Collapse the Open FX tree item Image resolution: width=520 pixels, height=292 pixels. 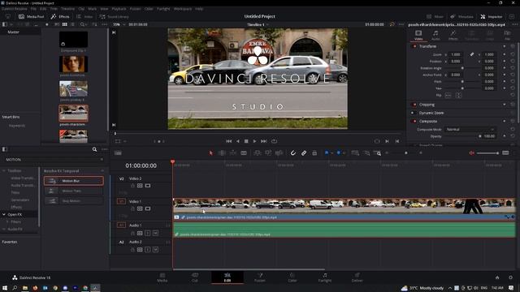[4, 214]
